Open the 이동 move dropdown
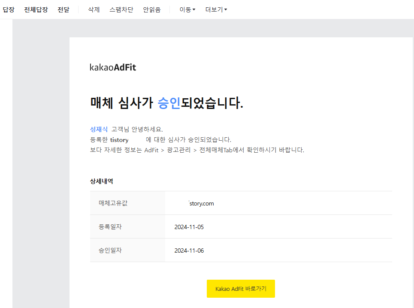Screen dimensions: 414x308 (187, 10)
